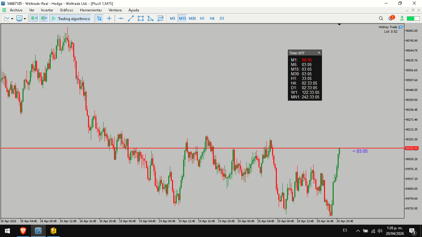Screen dimensions: 422x237
Task: Open the Gráficos menu
Action: (66, 10)
